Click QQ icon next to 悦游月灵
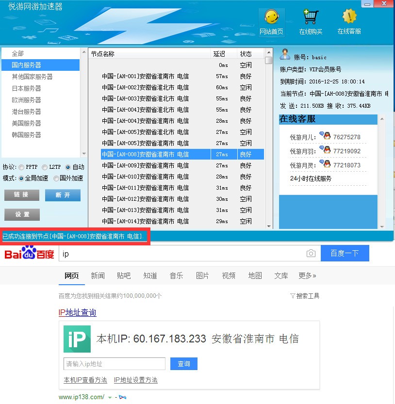This screenshot has height=404, width=395. pos(326,163)
